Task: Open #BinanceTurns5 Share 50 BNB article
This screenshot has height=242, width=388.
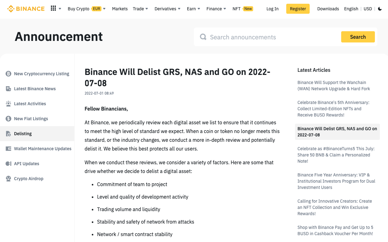Action: pos(336,155)
